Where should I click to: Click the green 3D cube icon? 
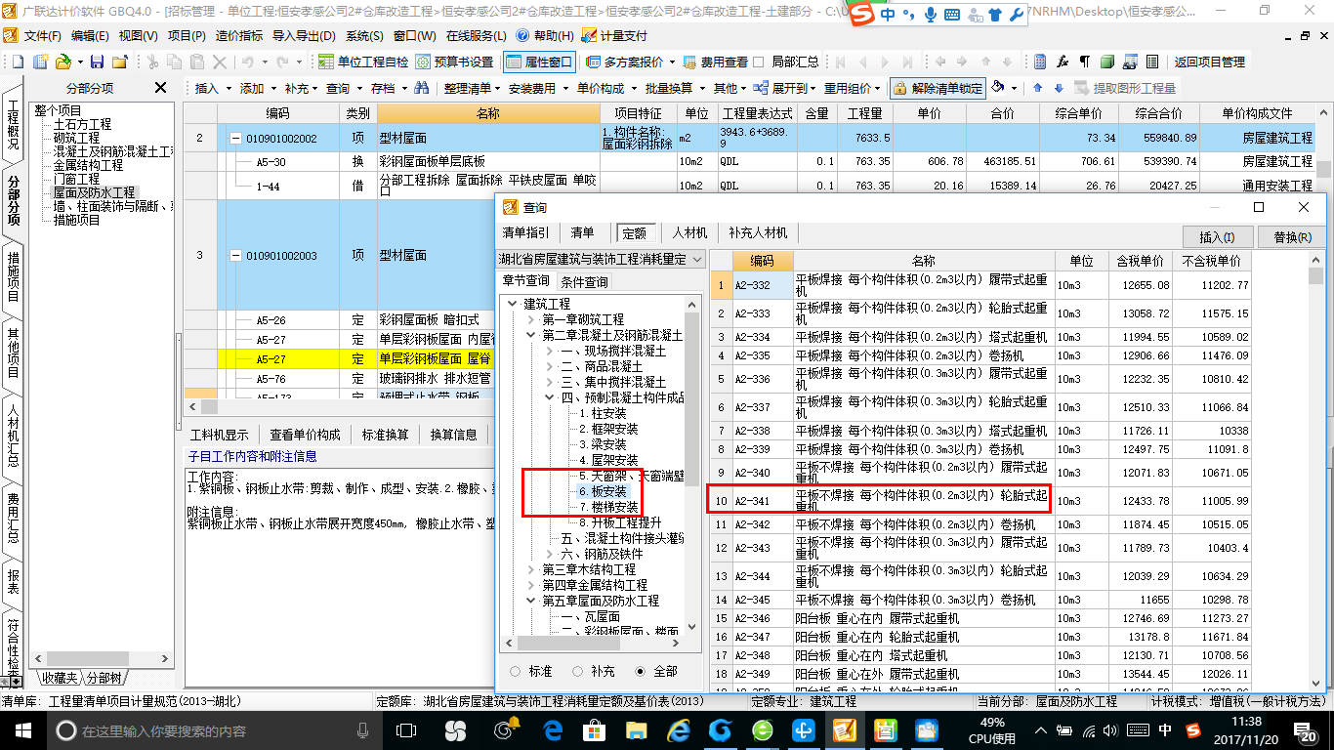pyautogui.click(x=1106, y=62)
